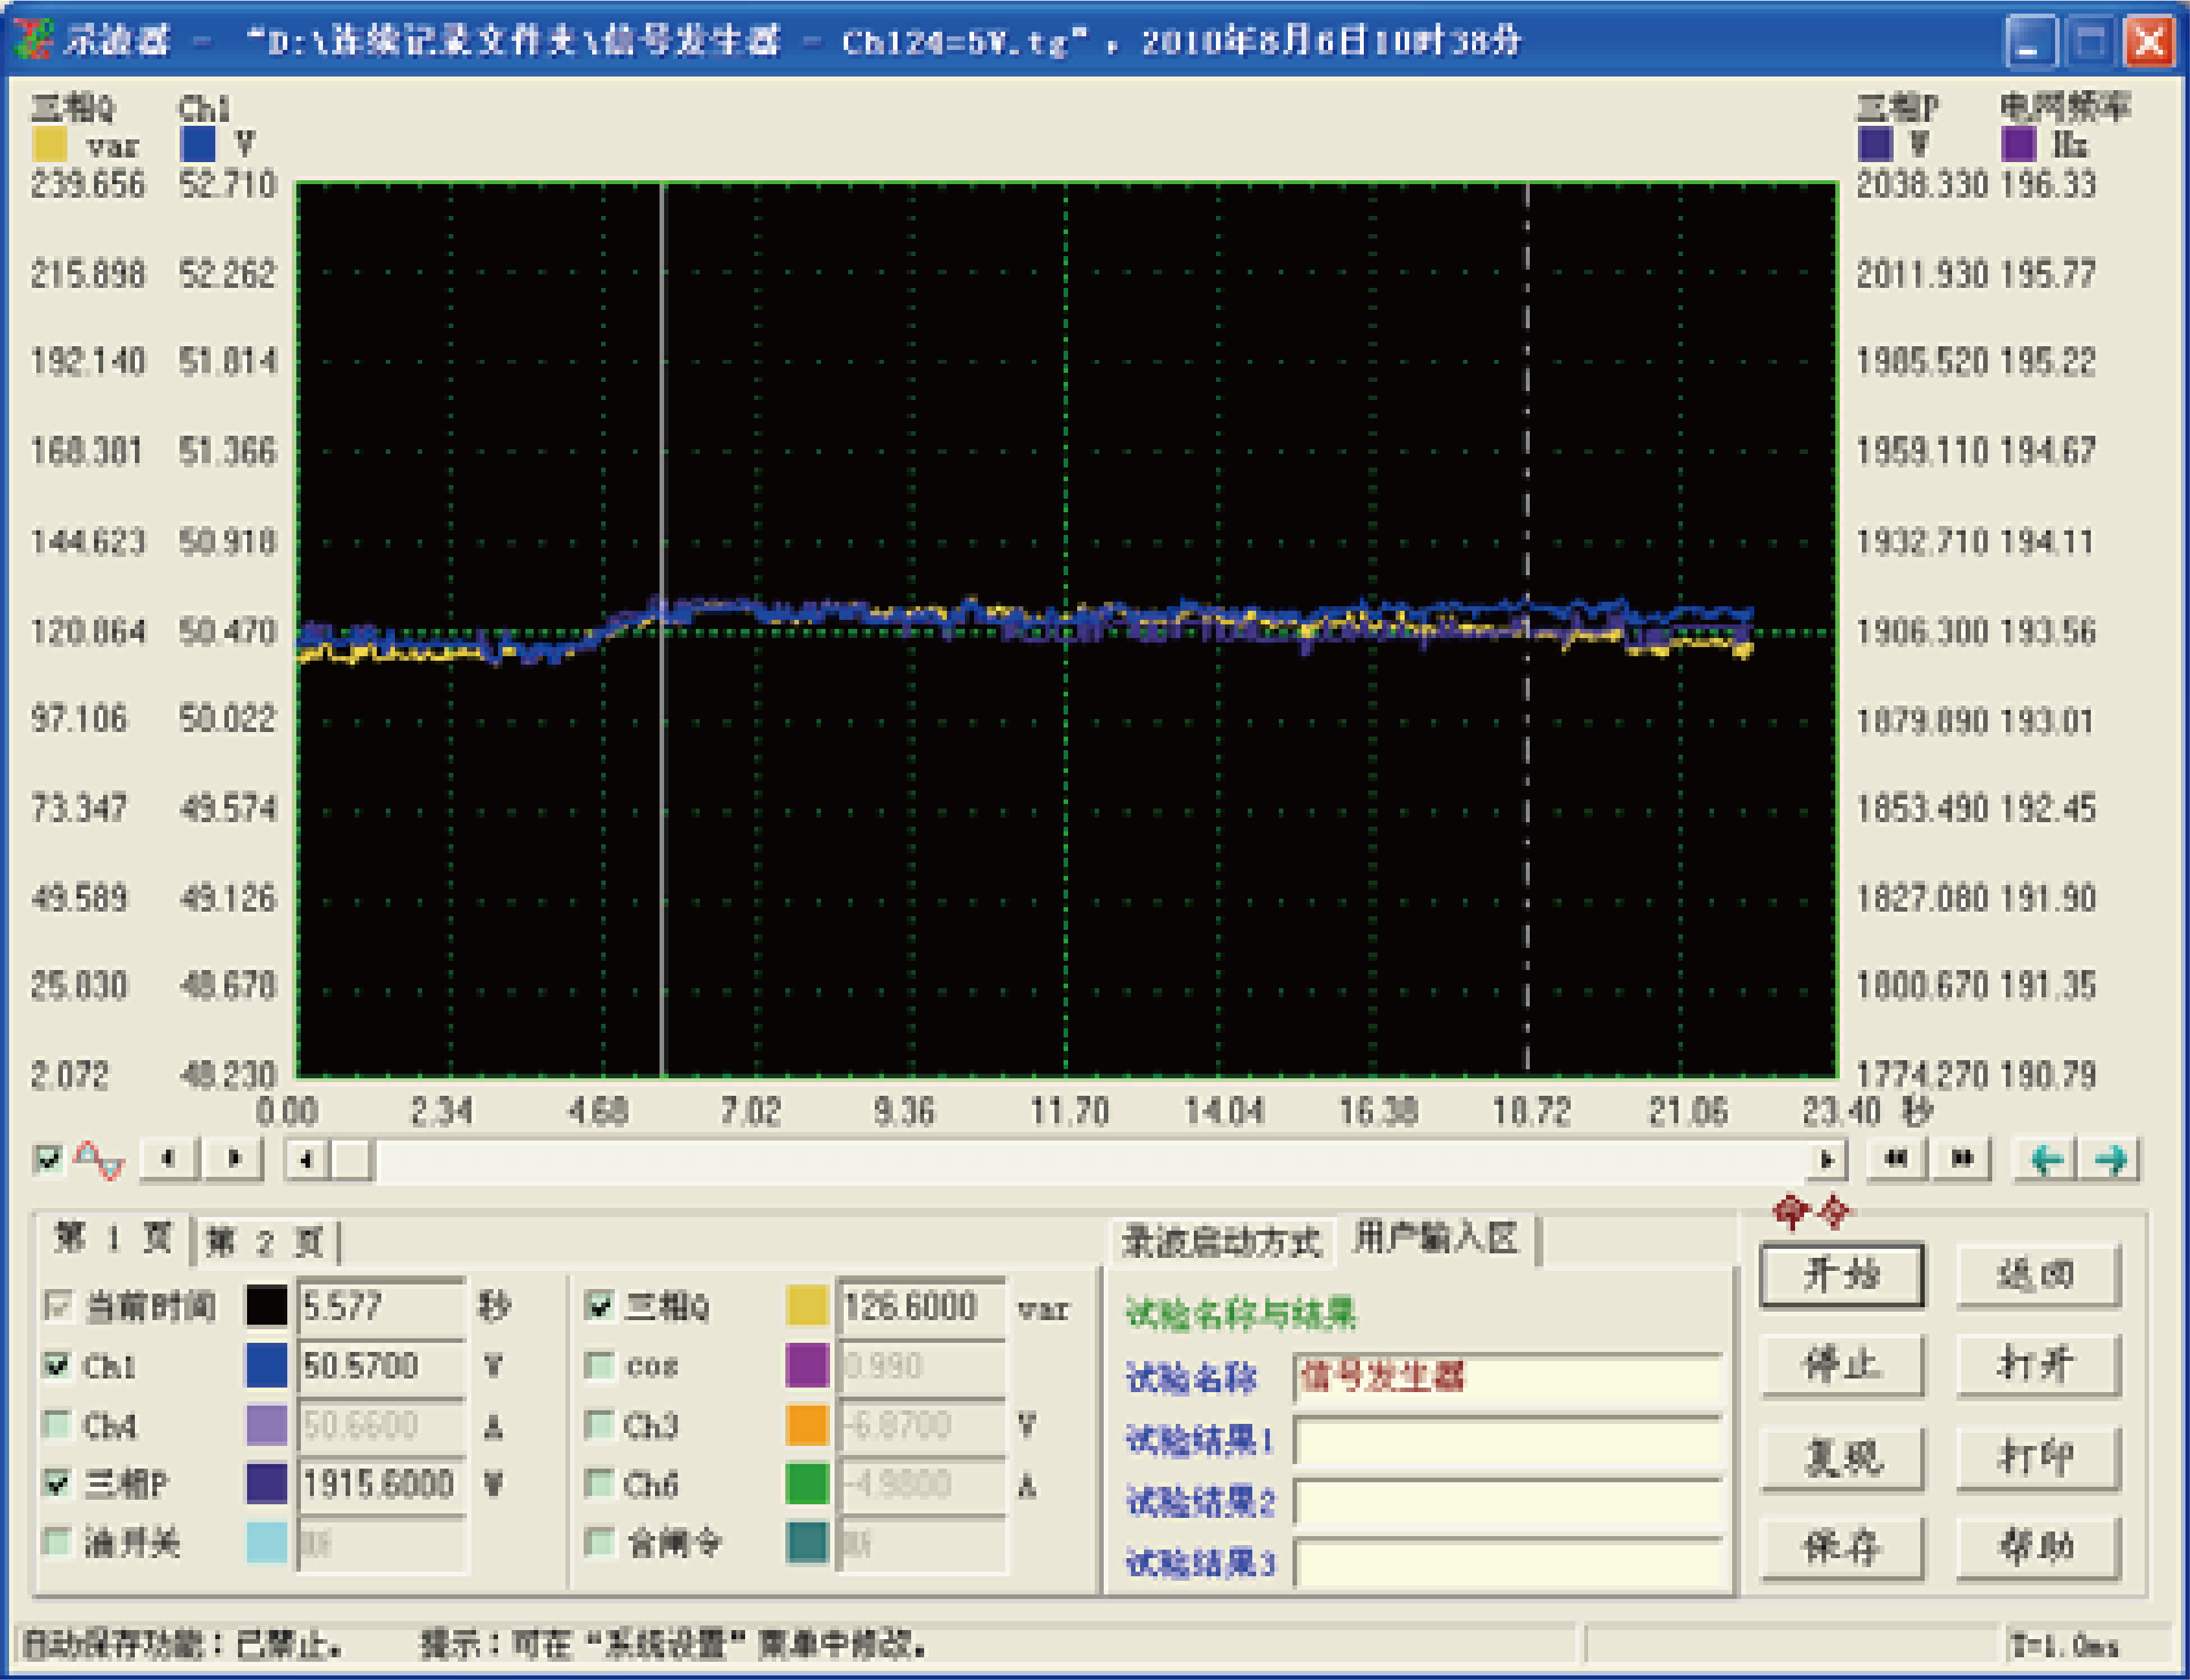
Task: Click the solid white cursor line on the chart
Action: pos(662,630)
